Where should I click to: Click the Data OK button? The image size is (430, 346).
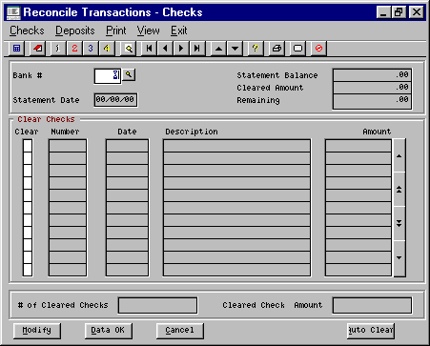pyautogui.click(x=108, y=331)
